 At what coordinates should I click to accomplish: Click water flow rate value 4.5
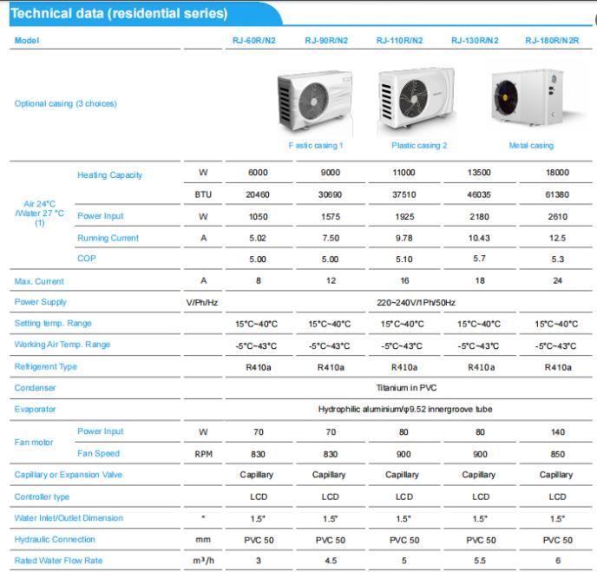tap(331, 561)
